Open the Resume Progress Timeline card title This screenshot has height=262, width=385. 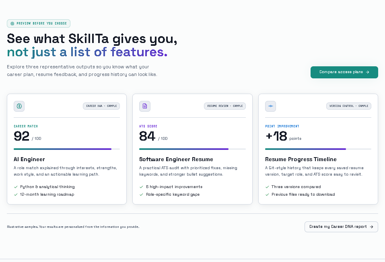point(301,160)
